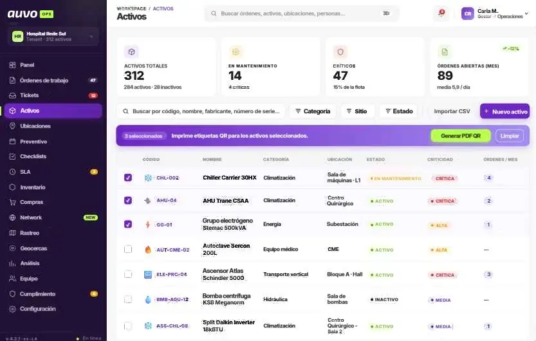Open the Cumplimiento menu item
The width and height of the screenshot is (536, 341).
pyautogui.click(x=53, y=294)
